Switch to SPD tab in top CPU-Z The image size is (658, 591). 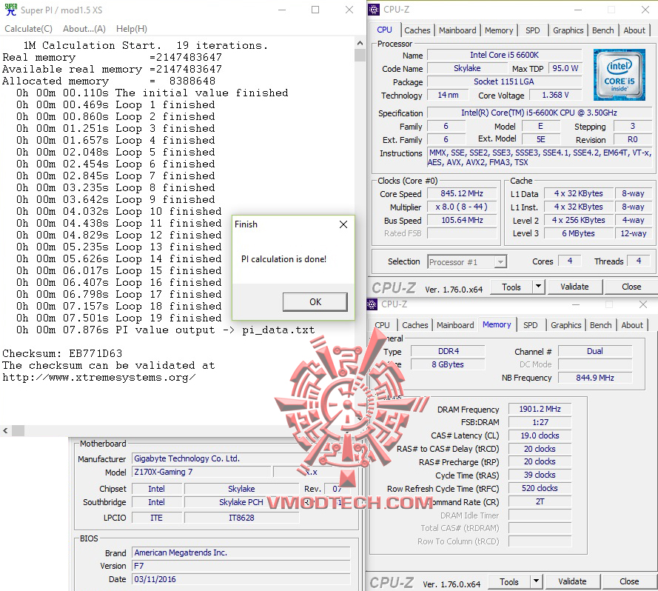[x=532, y=30]
